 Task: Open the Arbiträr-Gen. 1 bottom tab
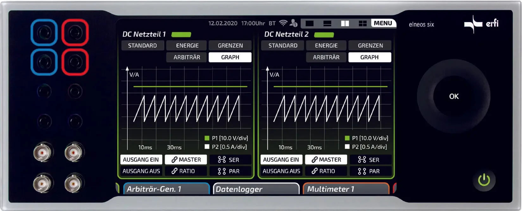click(167, 189)
